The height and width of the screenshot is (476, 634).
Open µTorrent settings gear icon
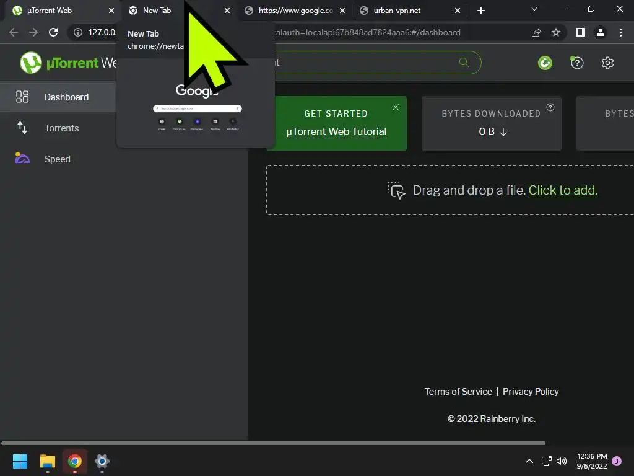(607, 63)
